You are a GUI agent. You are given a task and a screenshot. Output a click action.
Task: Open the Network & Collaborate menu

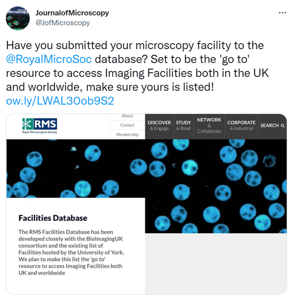(209, 126)
